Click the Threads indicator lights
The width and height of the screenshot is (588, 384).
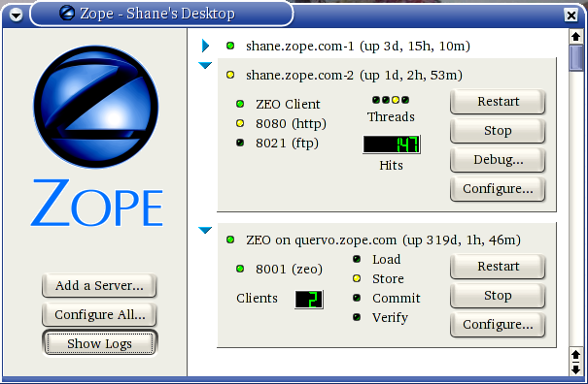[x=391, y=100]
